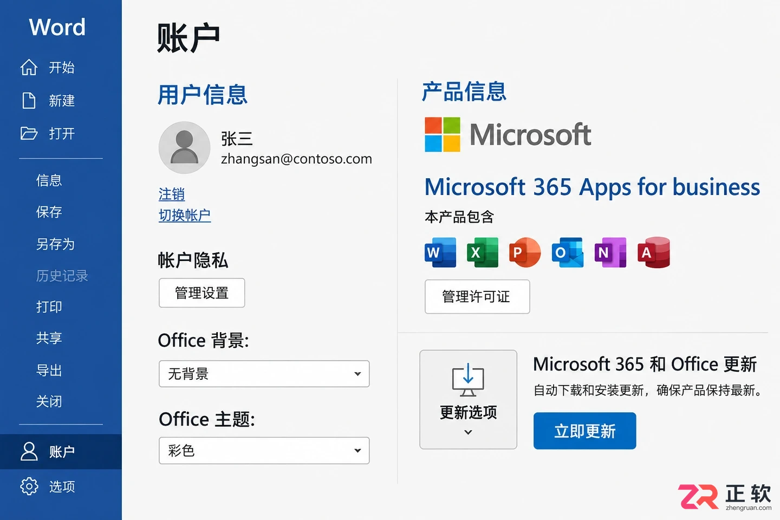
Task: Select 导出 in the sidebar
Action: (x=49, y=370)
